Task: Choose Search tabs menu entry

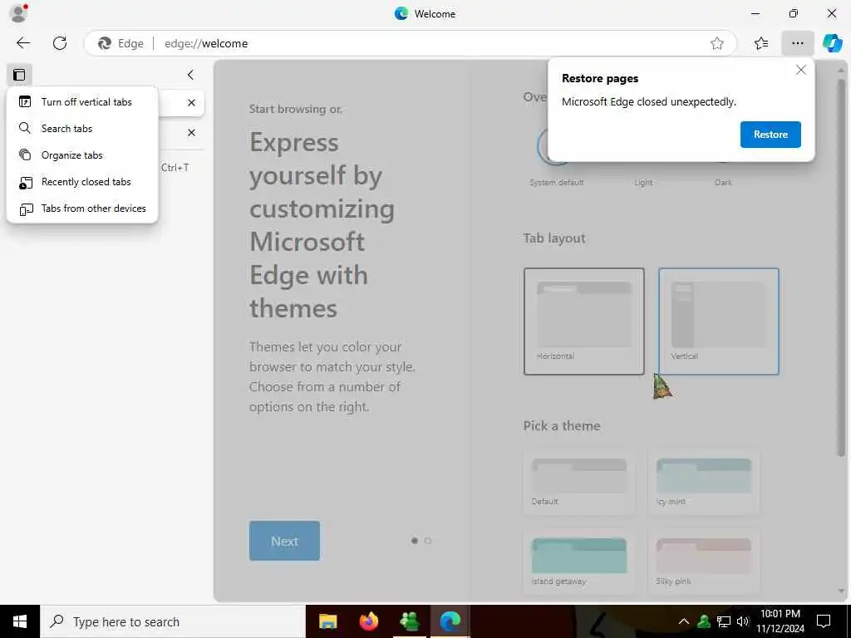Action: [82, 128]
